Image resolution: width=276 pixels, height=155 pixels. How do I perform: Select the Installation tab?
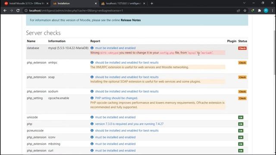[75, 3]
